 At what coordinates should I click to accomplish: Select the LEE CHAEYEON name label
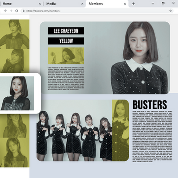66,31
